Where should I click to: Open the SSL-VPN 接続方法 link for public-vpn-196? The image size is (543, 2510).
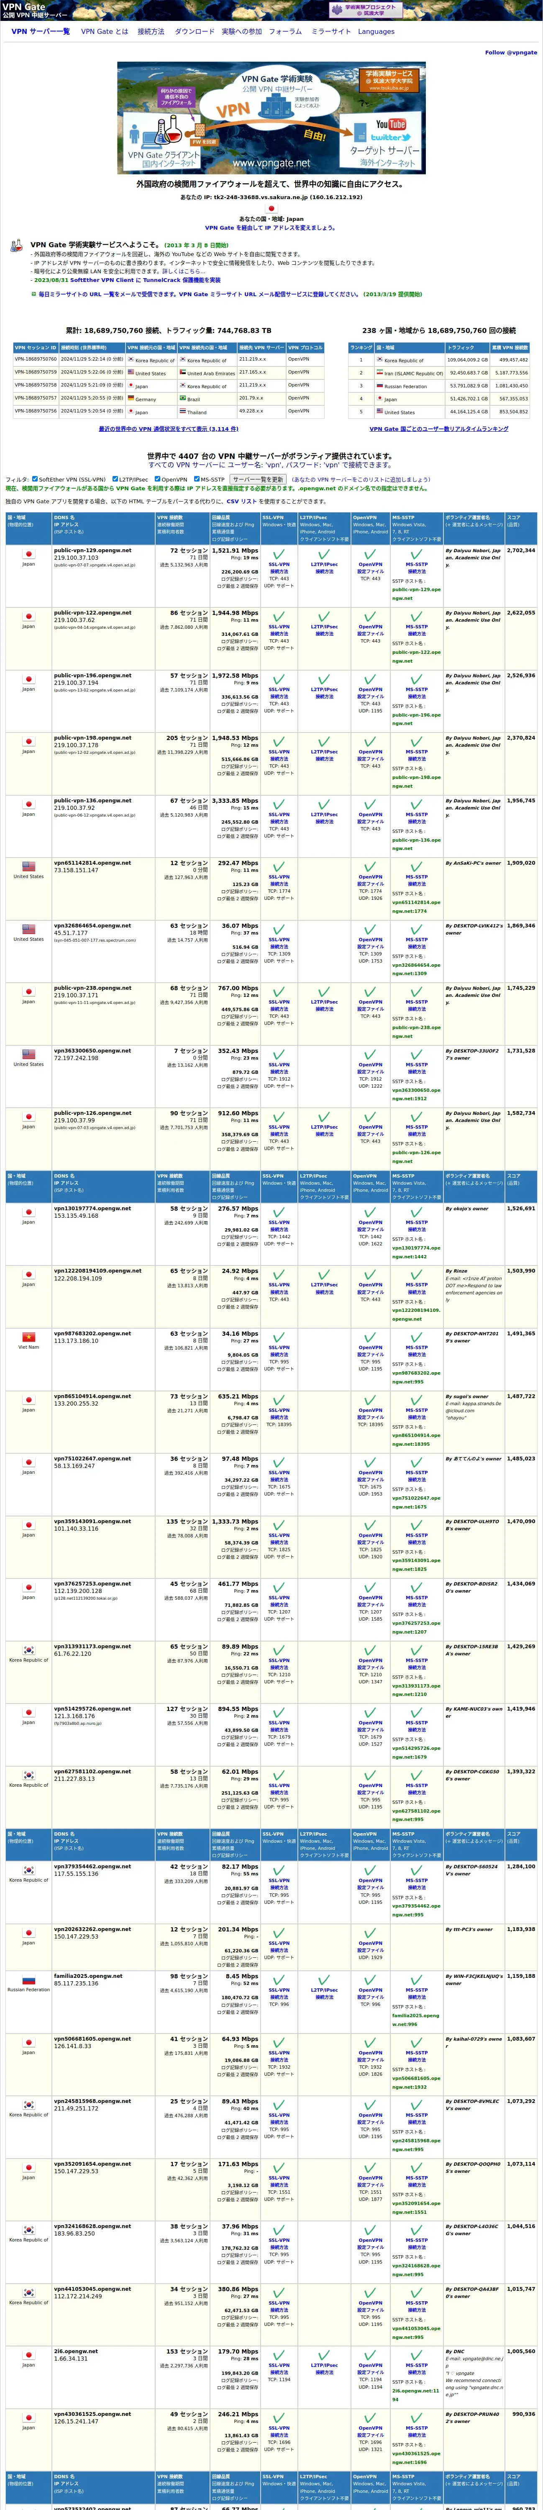click(279, 697)
